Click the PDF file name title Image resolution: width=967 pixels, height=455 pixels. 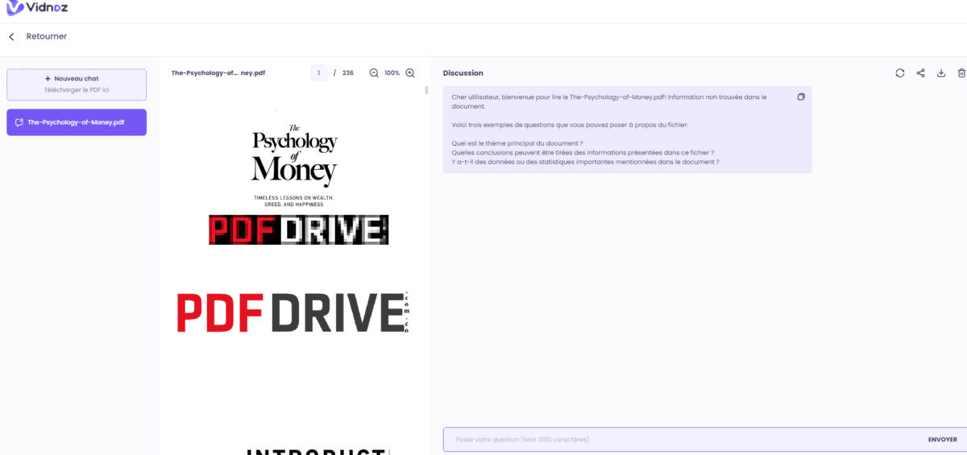point(218,72)
